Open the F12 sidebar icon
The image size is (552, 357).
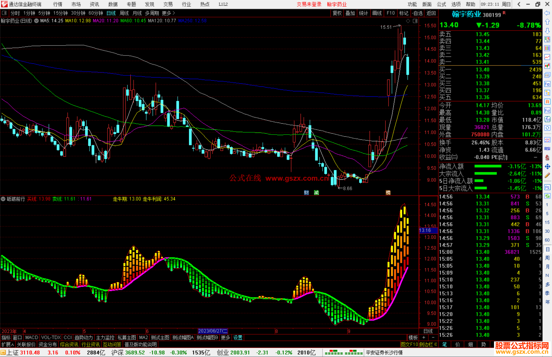click(547, 111)
